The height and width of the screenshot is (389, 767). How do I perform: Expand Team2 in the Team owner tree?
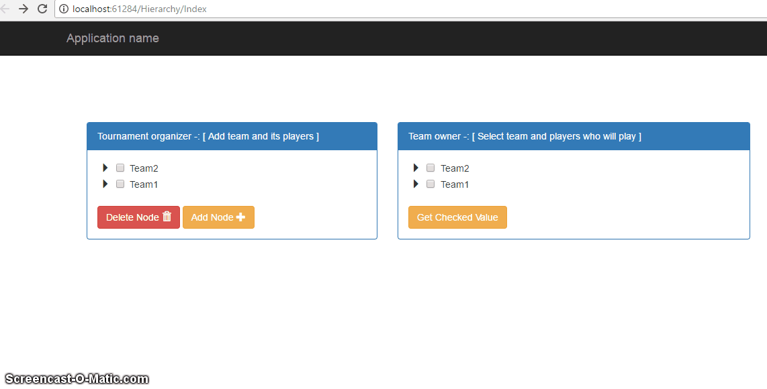tap(416, 168)
